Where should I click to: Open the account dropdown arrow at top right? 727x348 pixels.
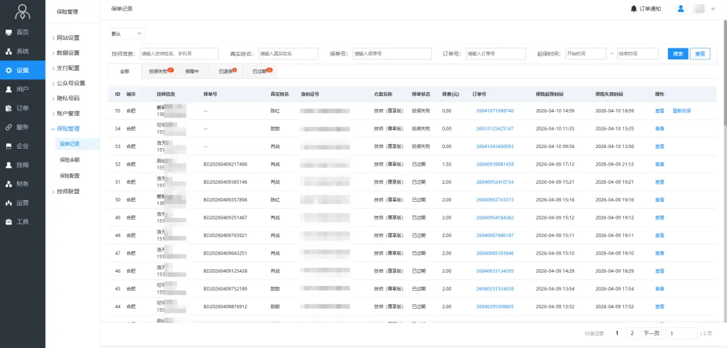click(713, 9)
